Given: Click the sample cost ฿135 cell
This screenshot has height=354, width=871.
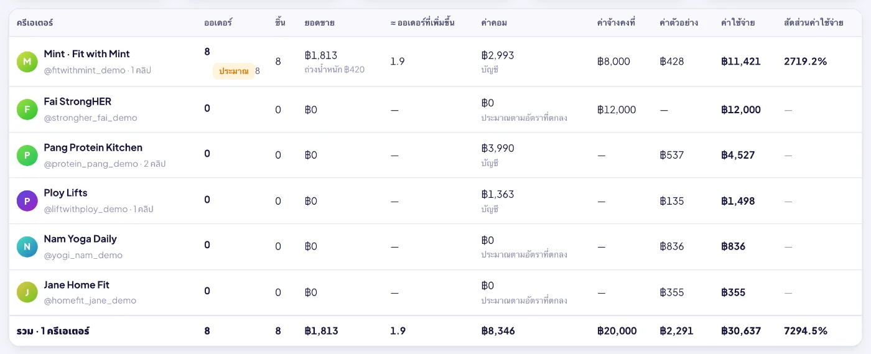Looking at the screenshot, I should click(672, 201).
